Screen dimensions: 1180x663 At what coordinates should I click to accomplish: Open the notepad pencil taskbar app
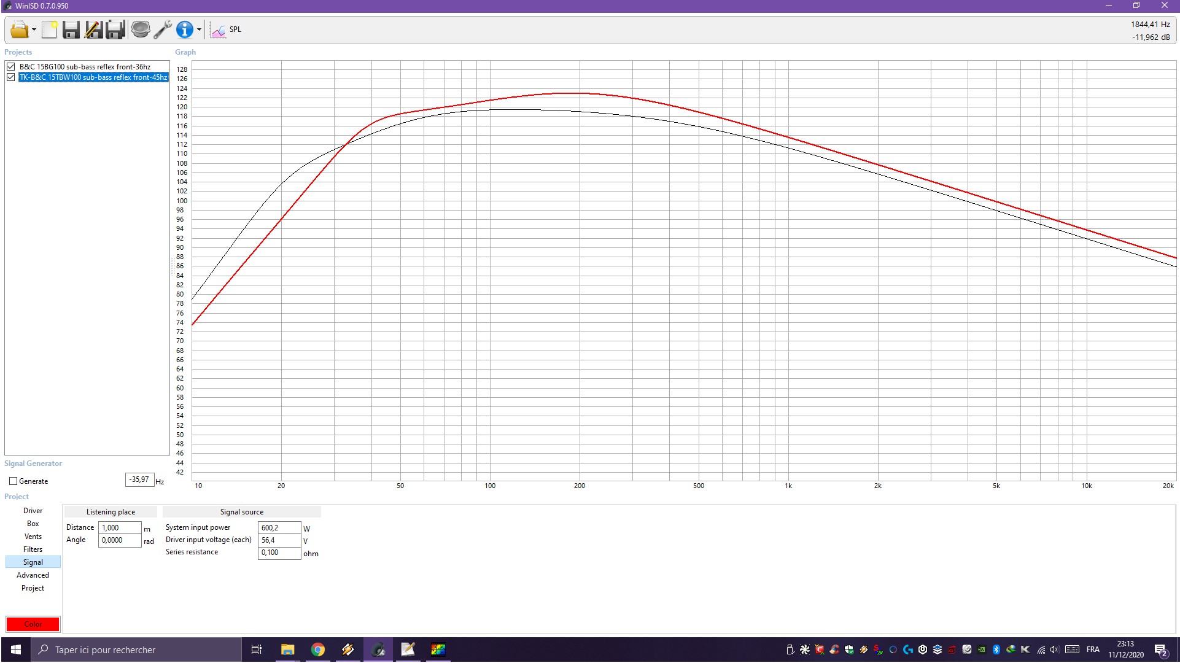408,649
